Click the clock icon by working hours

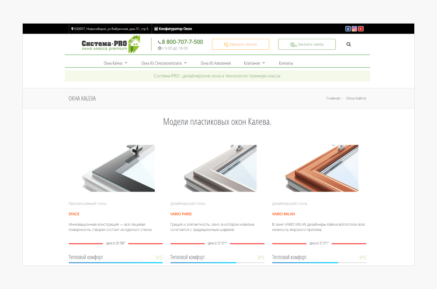click(x=160, y=48)
